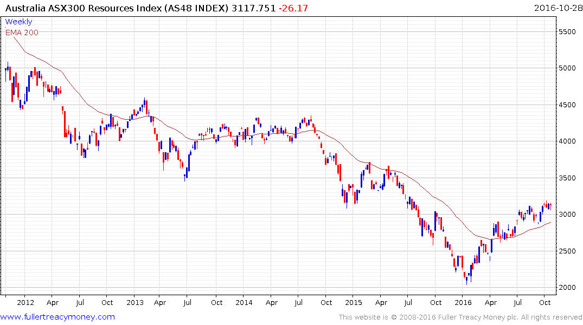Image resolution: width=583 pixels, height=325 pixels.
Task: Open the www.fullertreacymoney.com link
Action: (57, 317)
